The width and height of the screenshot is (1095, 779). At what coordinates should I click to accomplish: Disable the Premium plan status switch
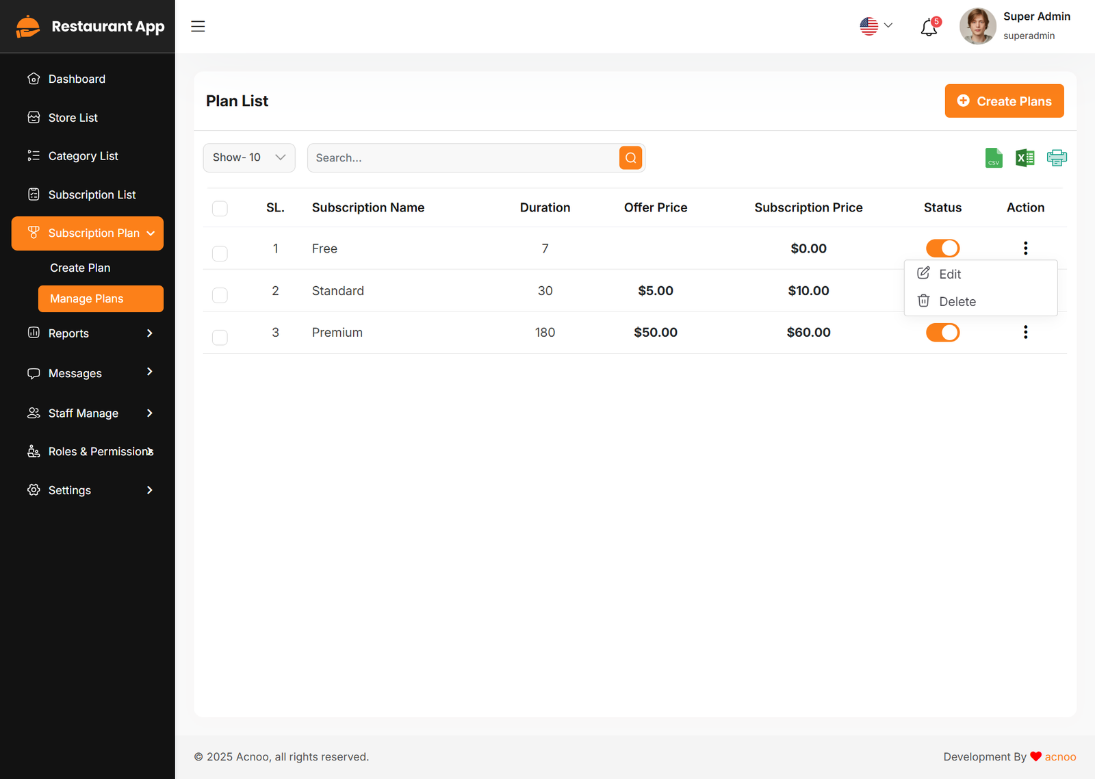[x=942, y=333]
